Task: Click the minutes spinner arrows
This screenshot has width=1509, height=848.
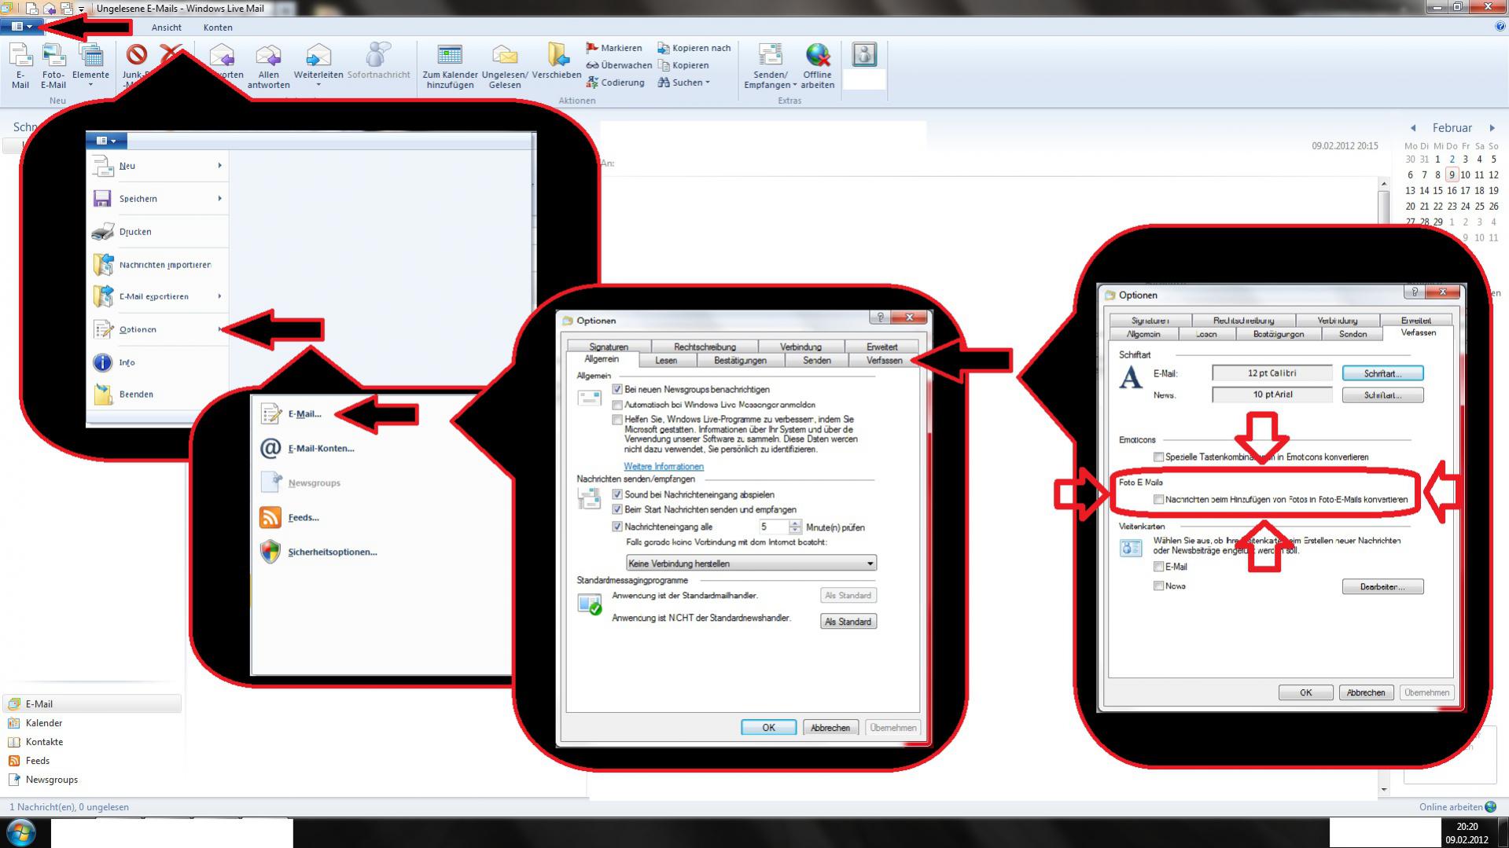Action: (795, 527)
